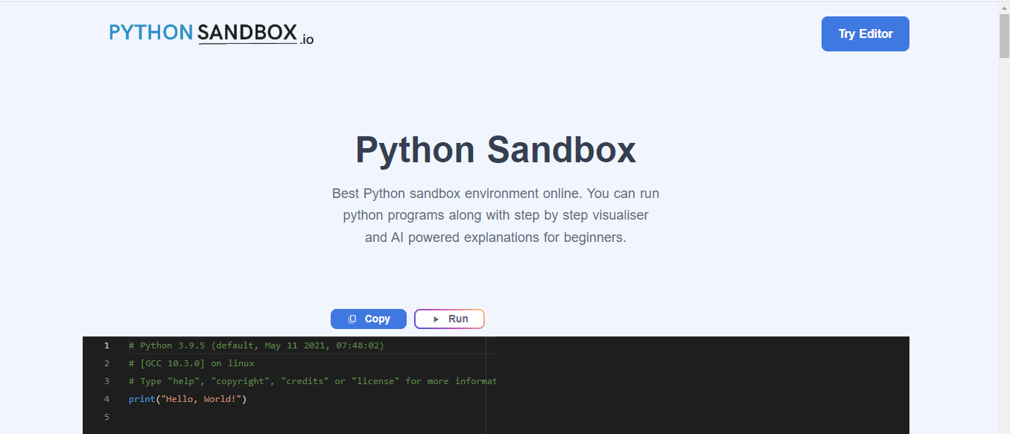Viewport: 1010px width, 434px height.
Task: Click the "Best Python sandbox environment" description text
Action: click(x=495, y=215)
